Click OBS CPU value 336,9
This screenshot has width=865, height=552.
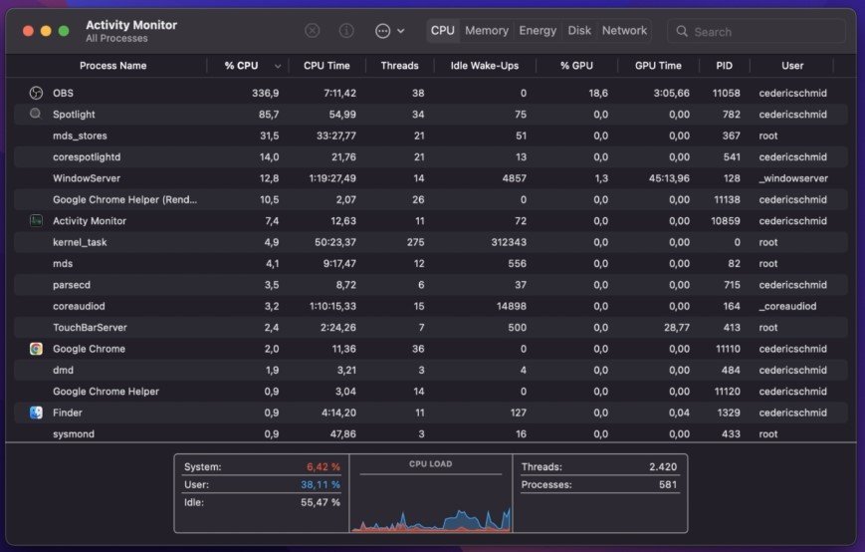tap(266, 93)
